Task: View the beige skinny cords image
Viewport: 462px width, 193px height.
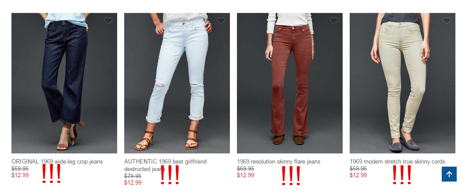Action: [x=403, y=83]
